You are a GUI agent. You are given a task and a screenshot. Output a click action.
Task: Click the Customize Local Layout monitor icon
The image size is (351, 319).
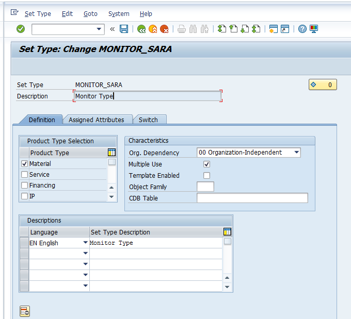coord(314,29)
